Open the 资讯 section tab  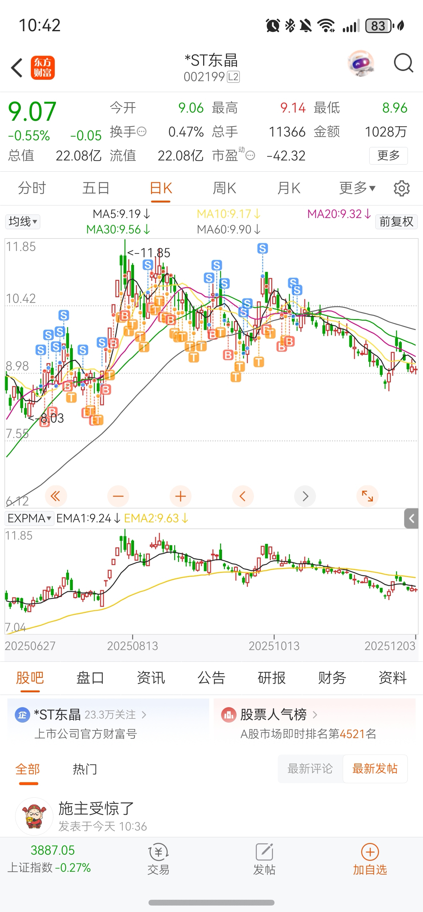151,678
